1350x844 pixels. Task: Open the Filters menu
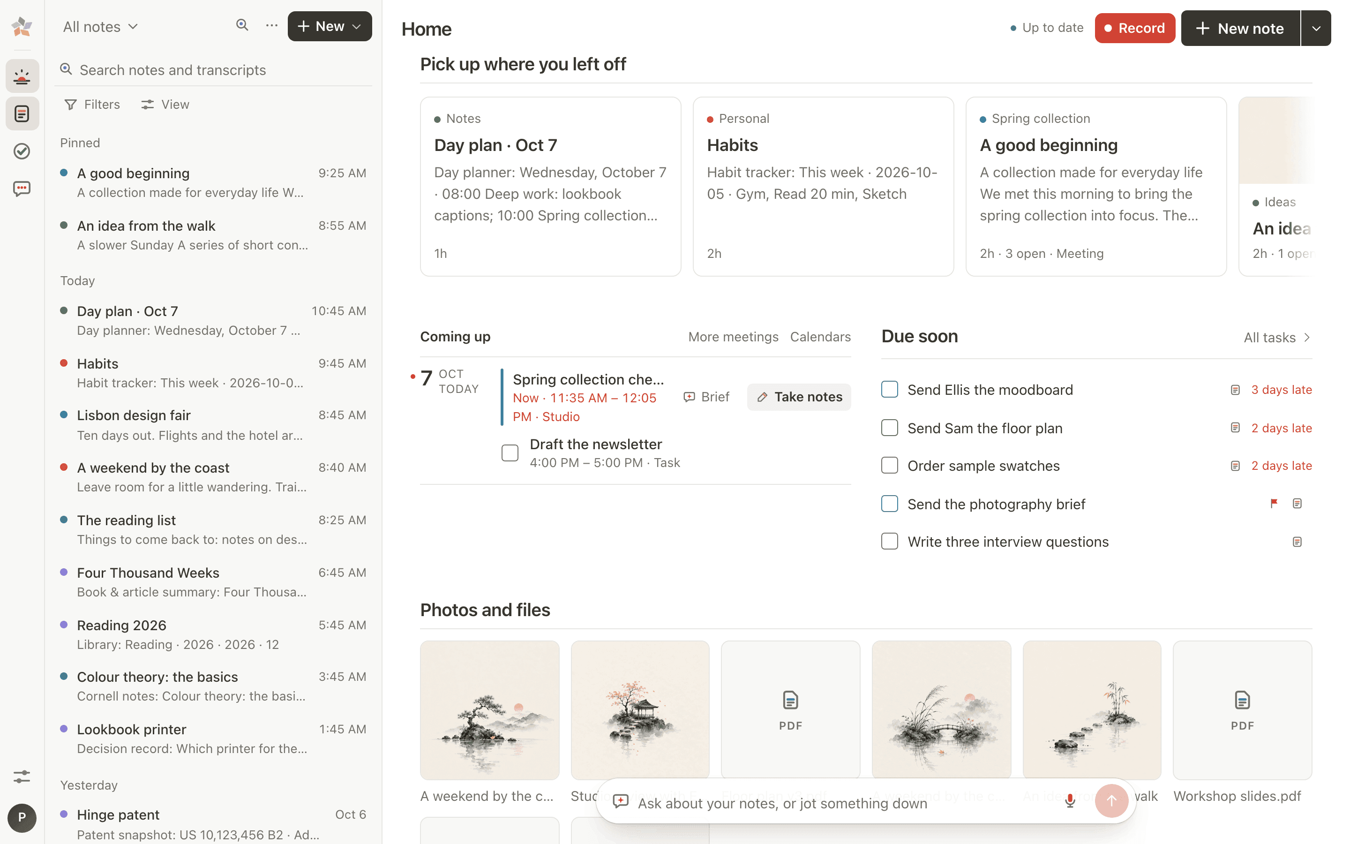(x=93, y=105)
